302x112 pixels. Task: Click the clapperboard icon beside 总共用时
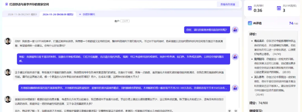click(x=250, y=8)
